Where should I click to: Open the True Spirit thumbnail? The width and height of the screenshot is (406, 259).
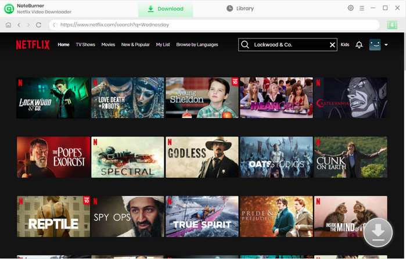tap(202, 217)
